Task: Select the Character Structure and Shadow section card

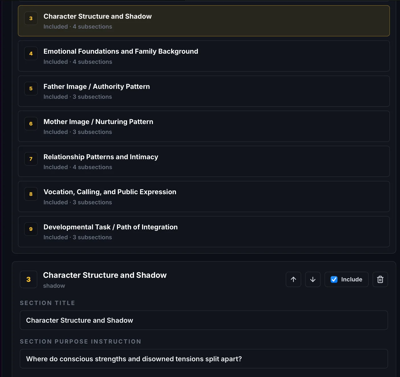Action: (204, 21)
